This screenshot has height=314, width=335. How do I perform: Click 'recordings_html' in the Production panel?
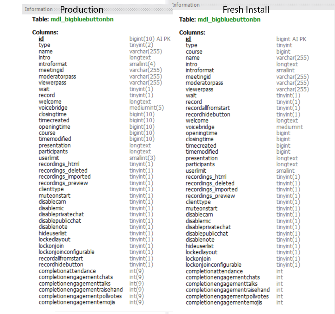tap(59, 164)
